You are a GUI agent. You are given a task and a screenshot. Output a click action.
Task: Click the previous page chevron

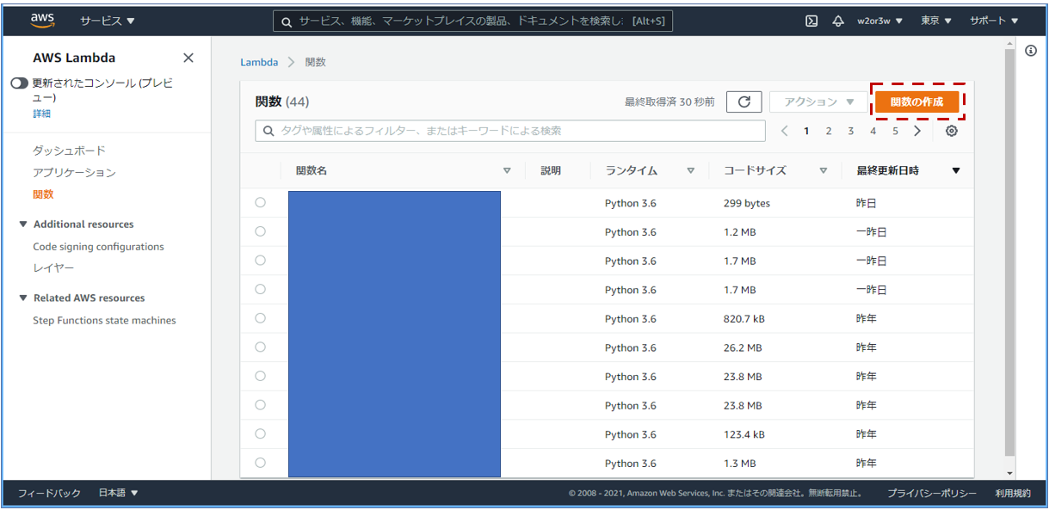tap(784, 131)
